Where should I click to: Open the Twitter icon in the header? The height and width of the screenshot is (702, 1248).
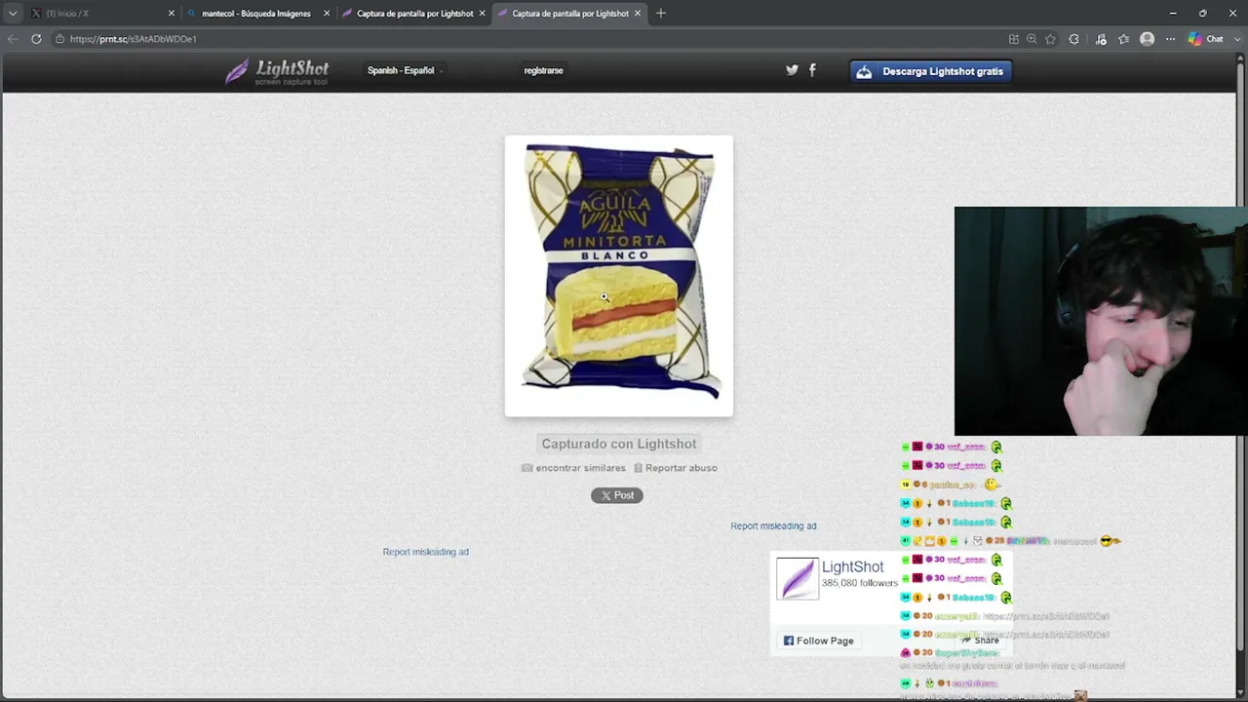792,70
